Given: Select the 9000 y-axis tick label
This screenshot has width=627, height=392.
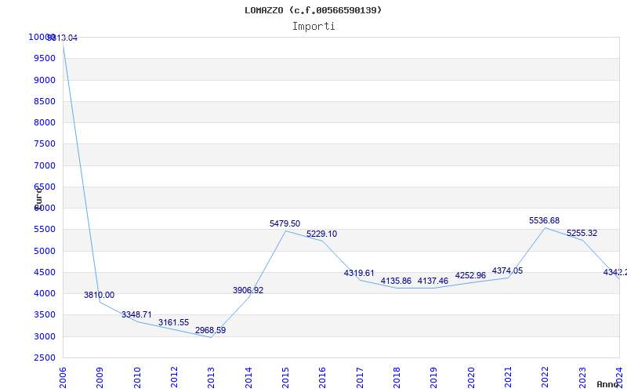Looking at the screenshot, I should tap(44, 80).
